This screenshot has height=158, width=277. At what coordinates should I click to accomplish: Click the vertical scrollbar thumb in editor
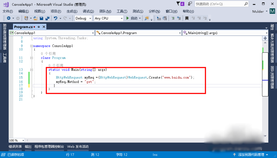pyautogui.click(x=265, y=74)
